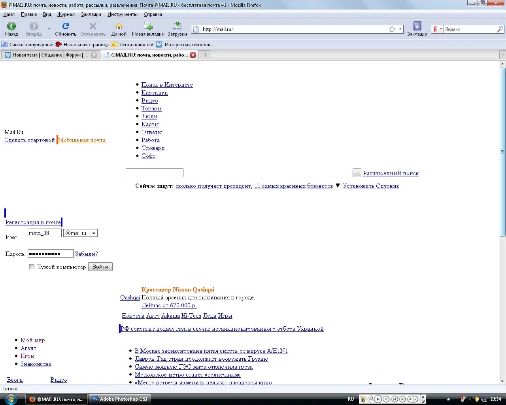Click the Забыли? password link
Image resolution: width=506 pixels, height=405 pixels.
coord(87,254)
